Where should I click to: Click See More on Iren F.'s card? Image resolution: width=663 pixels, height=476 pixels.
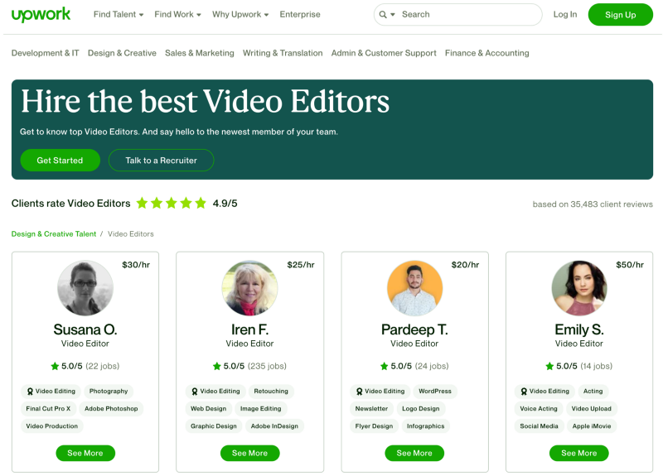coord(250,453)
